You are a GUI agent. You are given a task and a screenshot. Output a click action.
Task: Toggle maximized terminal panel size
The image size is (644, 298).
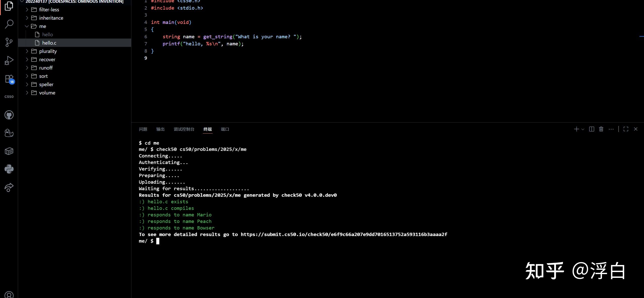click(626, 129)
